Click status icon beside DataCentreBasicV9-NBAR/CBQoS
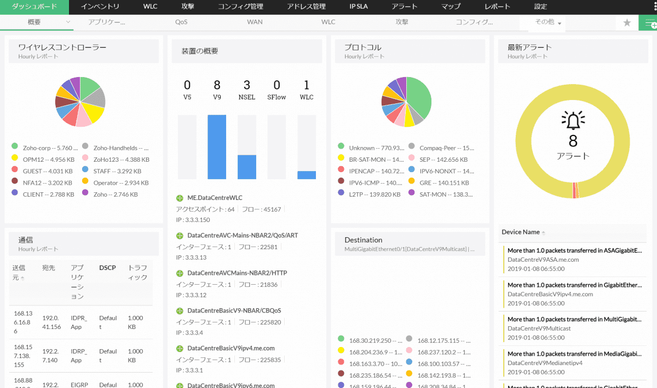The width and height of the screenshot is (657, 388). point(180,311)
